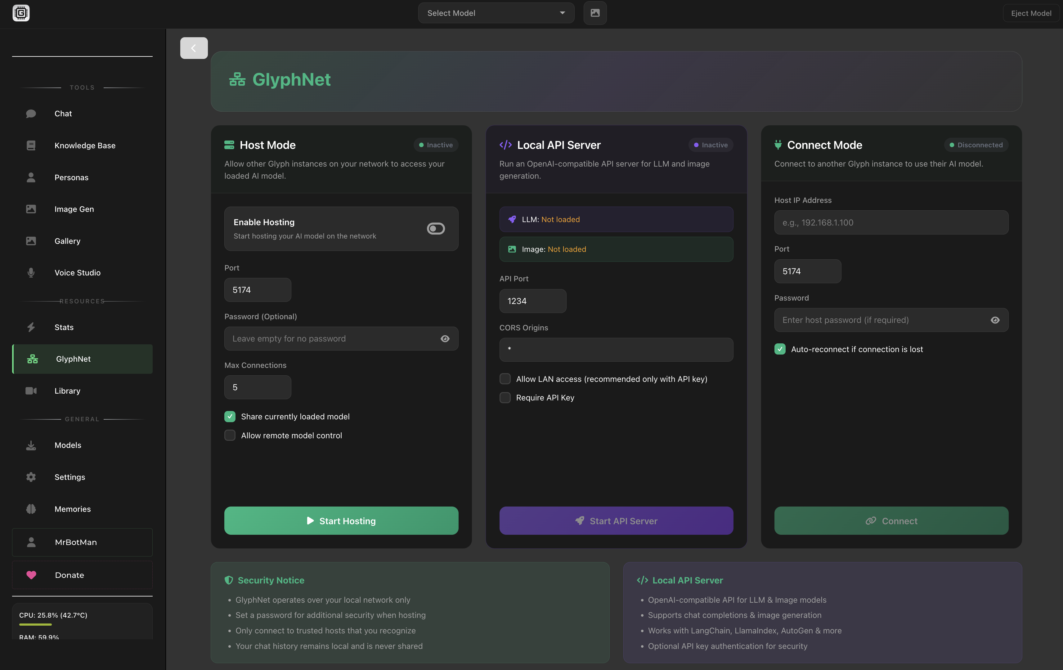Viewport: 1063px width, 670px height.
Task: Open the Settings menu item
Action: [x=70, y=477]
